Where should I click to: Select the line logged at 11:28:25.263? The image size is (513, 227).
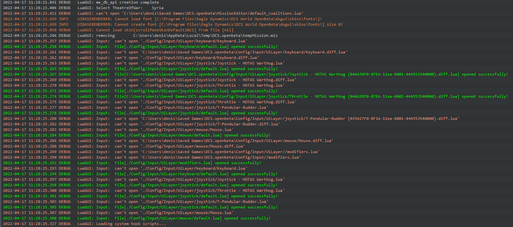144,63
